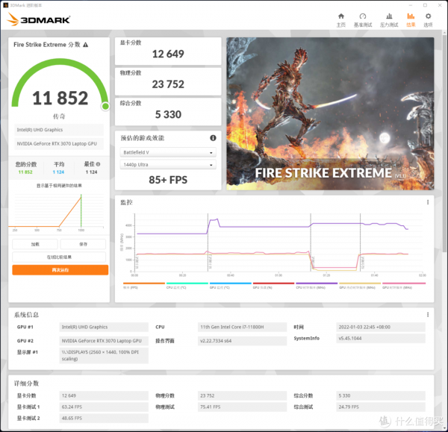Open the 1440p Ultra resolution dropdown
448x432 pixels.
click(168, 165)
